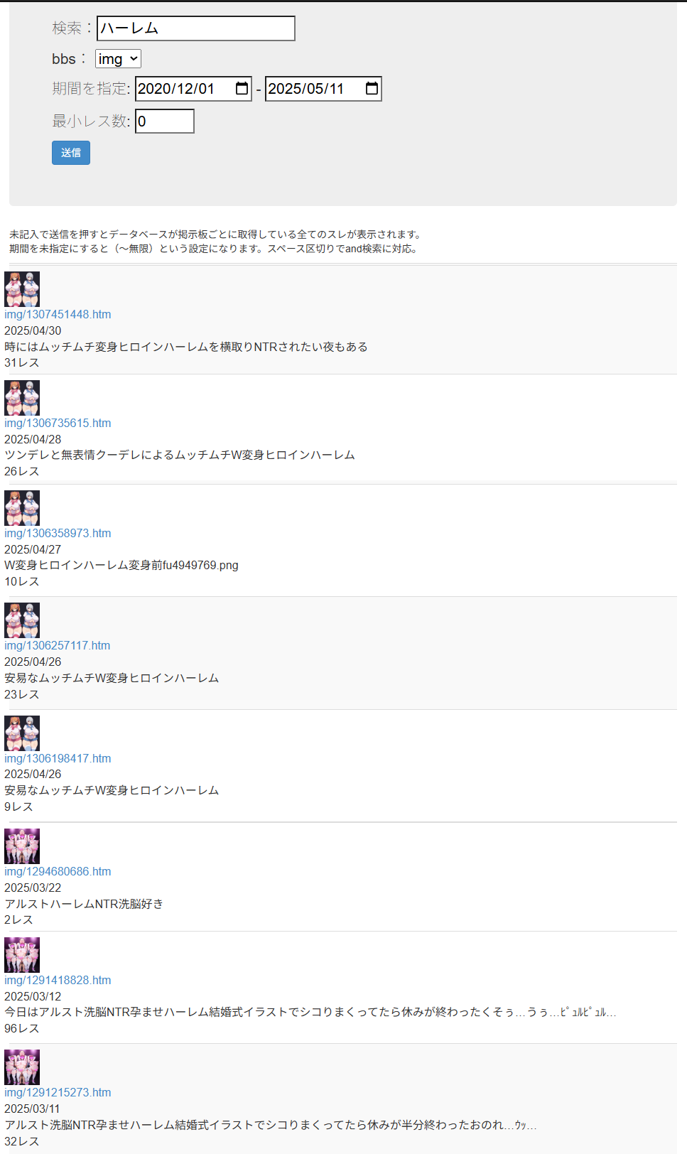Open link img/1306358973.htm

click(x=58, y=533)
